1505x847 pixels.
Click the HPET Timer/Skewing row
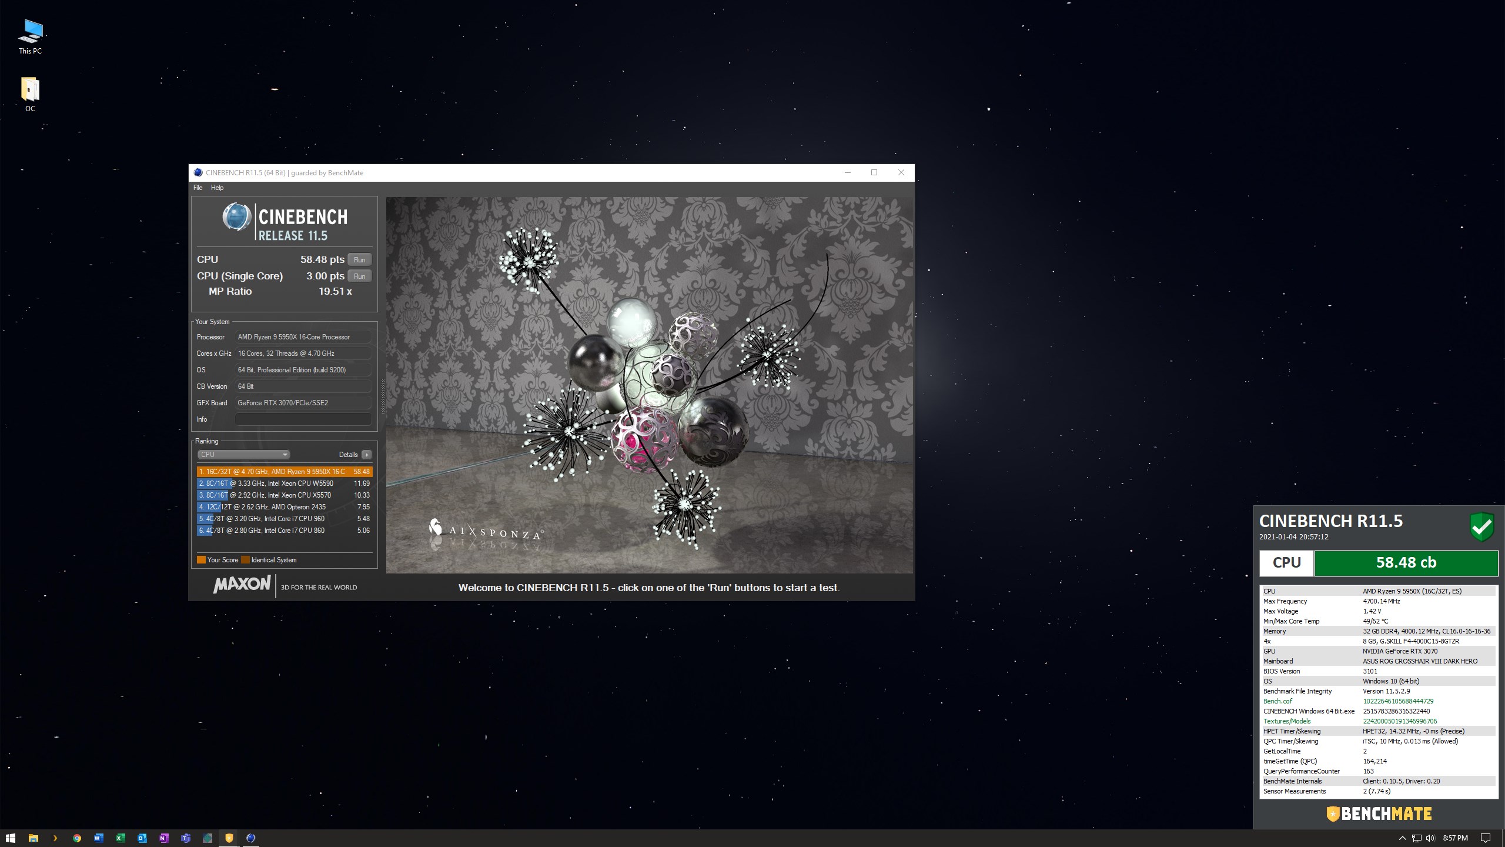(x=1379, y=731)
